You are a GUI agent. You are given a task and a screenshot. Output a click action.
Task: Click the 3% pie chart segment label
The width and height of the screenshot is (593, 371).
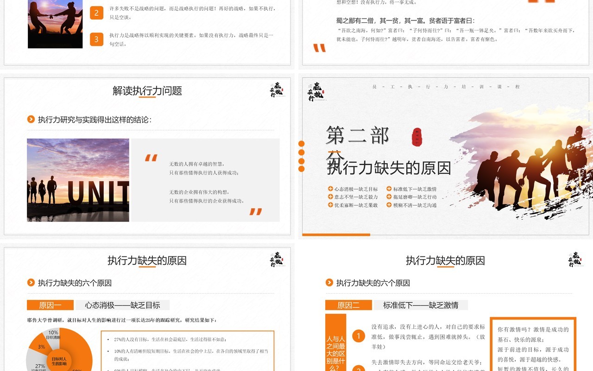[42, 347]
